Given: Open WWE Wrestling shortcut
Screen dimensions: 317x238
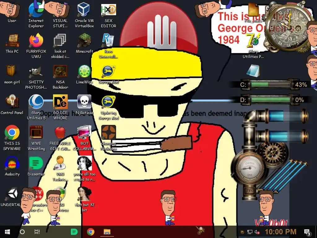Looking at the screenshot, I should point(36,138).
